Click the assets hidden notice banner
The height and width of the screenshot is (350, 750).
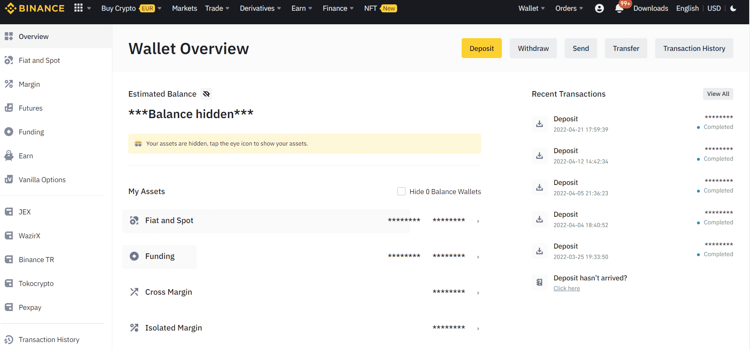pos(305,144)
